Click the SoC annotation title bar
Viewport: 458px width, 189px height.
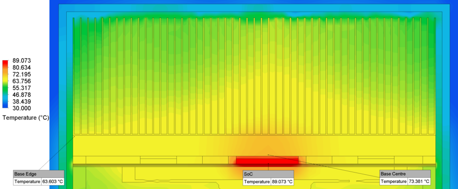(268, 174)
